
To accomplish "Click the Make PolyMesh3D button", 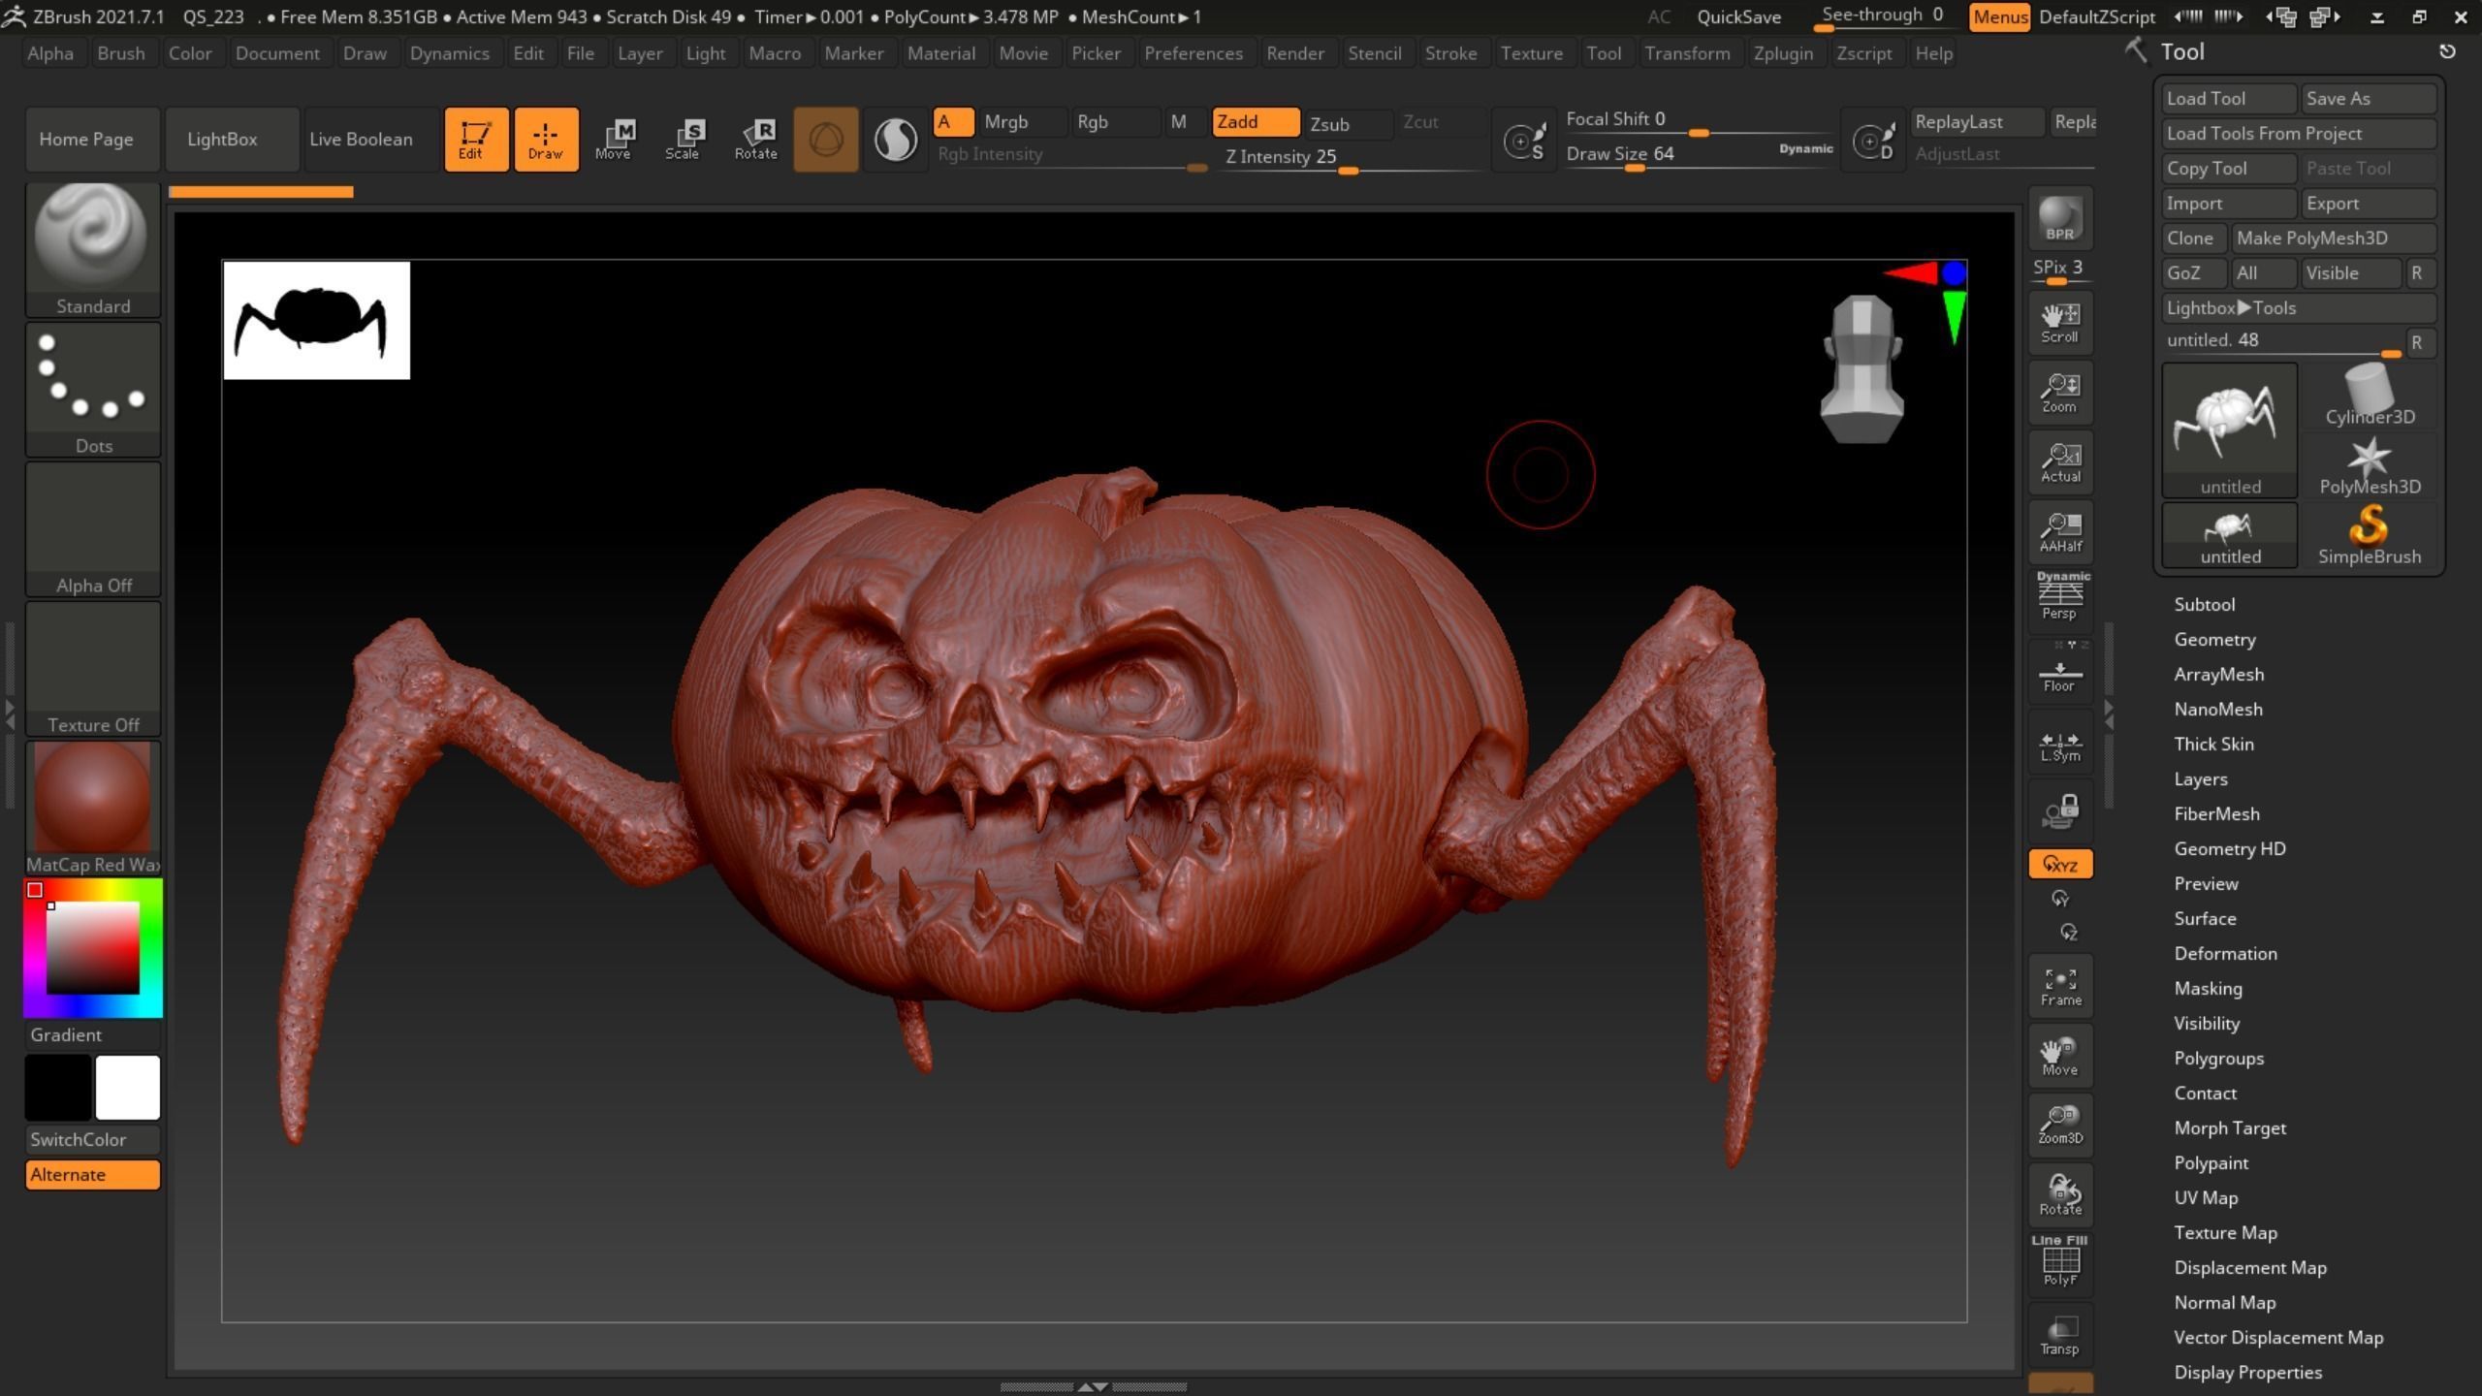I will (x=2334, y=238).
